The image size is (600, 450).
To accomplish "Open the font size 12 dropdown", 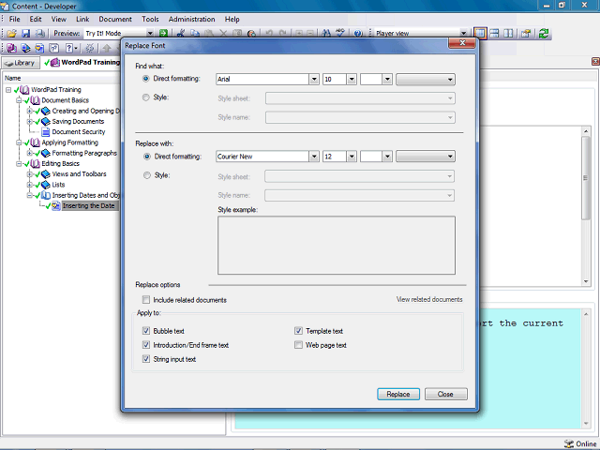I will pos(352,157).
